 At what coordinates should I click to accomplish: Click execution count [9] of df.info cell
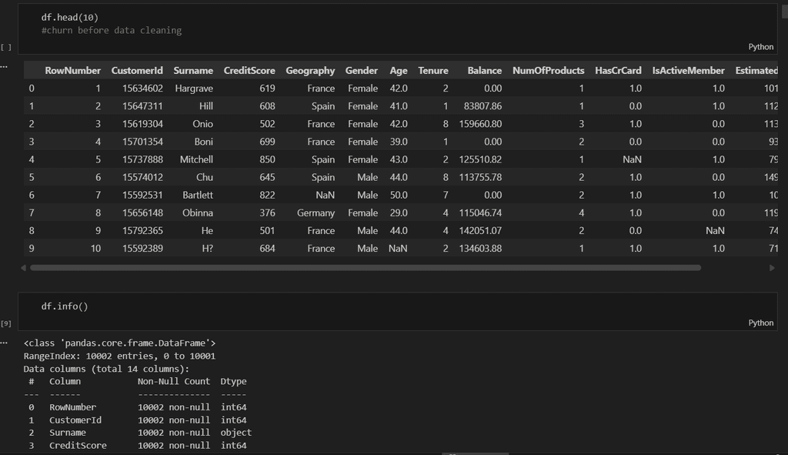point(6,324)
